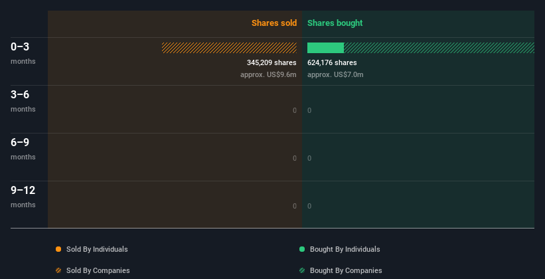Click the sold 0 value in 6–9 months row
The image size is (545, 279).
[295, 158]
